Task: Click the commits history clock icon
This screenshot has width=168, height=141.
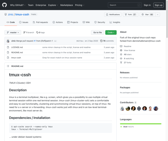Action: click(101, 41)
